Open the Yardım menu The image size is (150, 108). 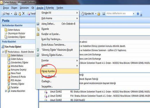point(60,8)
